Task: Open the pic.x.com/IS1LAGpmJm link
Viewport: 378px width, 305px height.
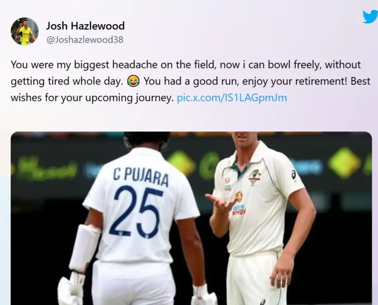Action: pyautogui.click(x=232, y=98)
